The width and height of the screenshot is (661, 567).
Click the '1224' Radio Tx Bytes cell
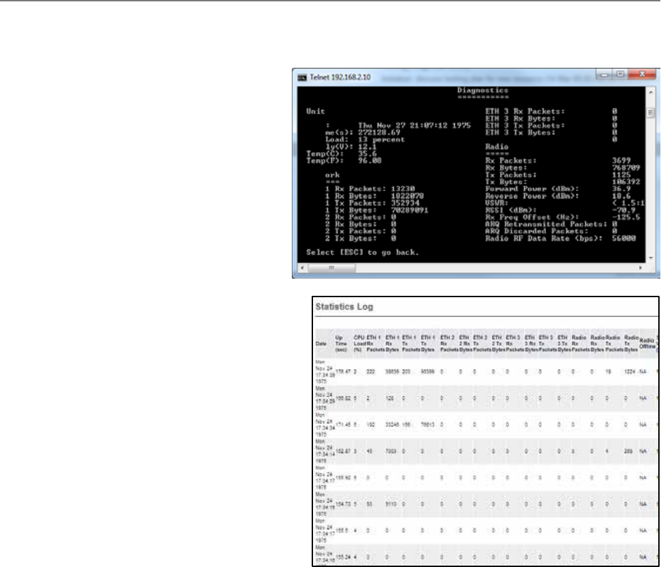(629, 372)
